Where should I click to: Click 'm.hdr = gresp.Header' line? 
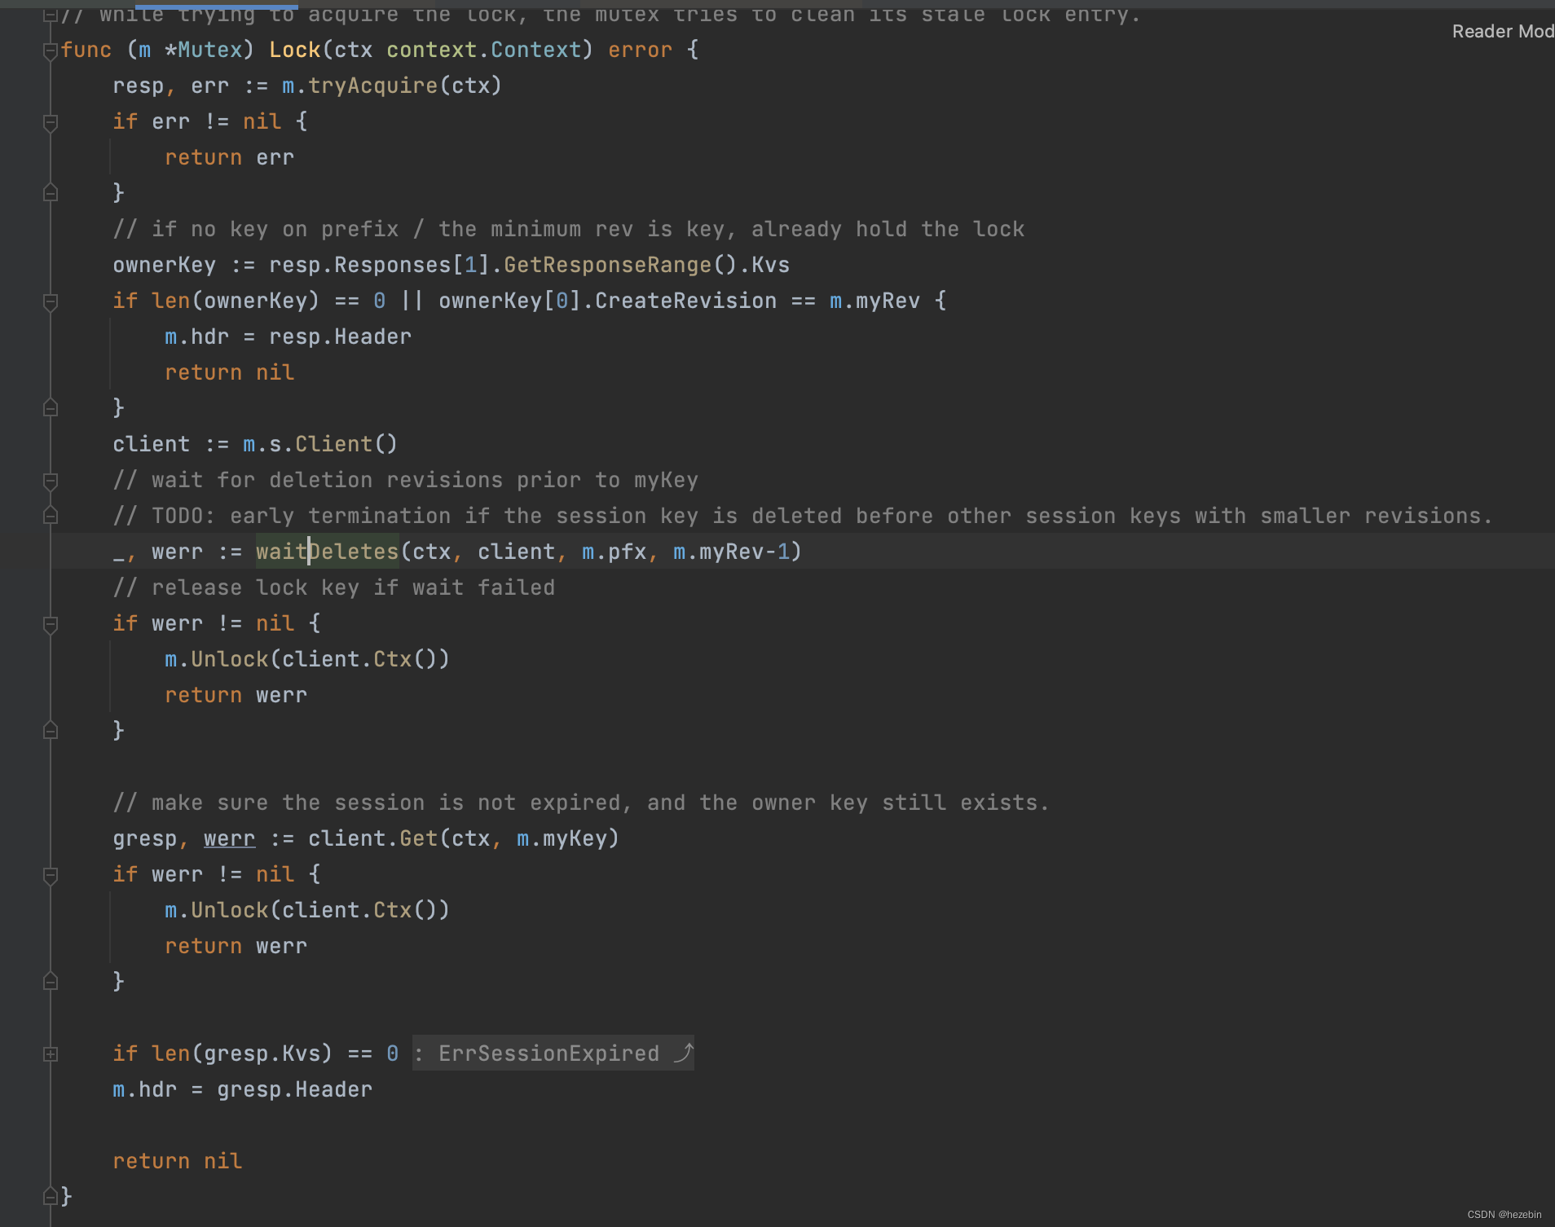pos(243,1089)
